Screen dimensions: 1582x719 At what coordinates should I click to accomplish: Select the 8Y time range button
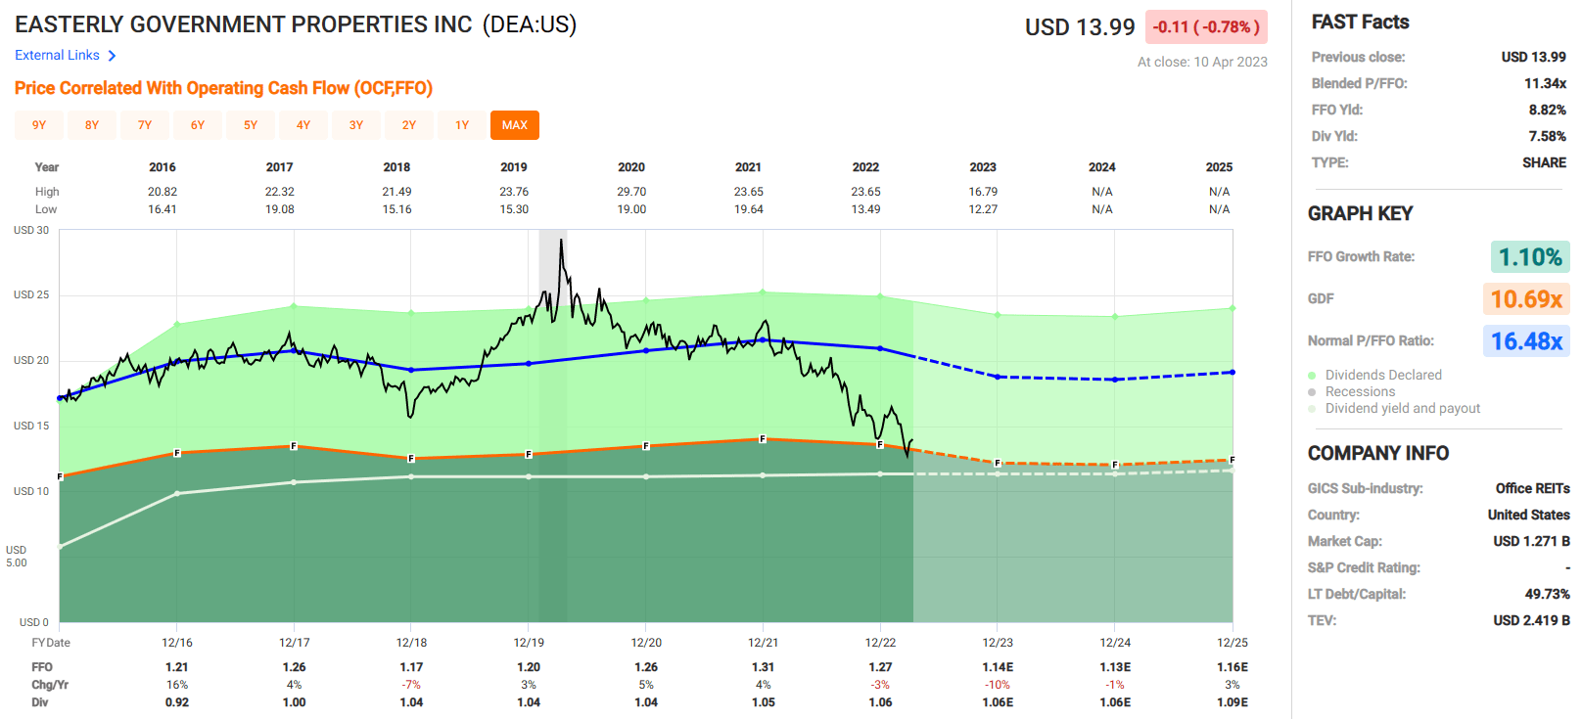click(92, 125)
